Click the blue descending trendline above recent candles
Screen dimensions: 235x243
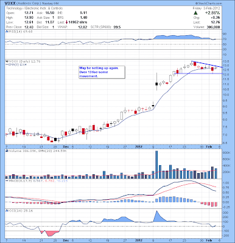coord(207,64)
